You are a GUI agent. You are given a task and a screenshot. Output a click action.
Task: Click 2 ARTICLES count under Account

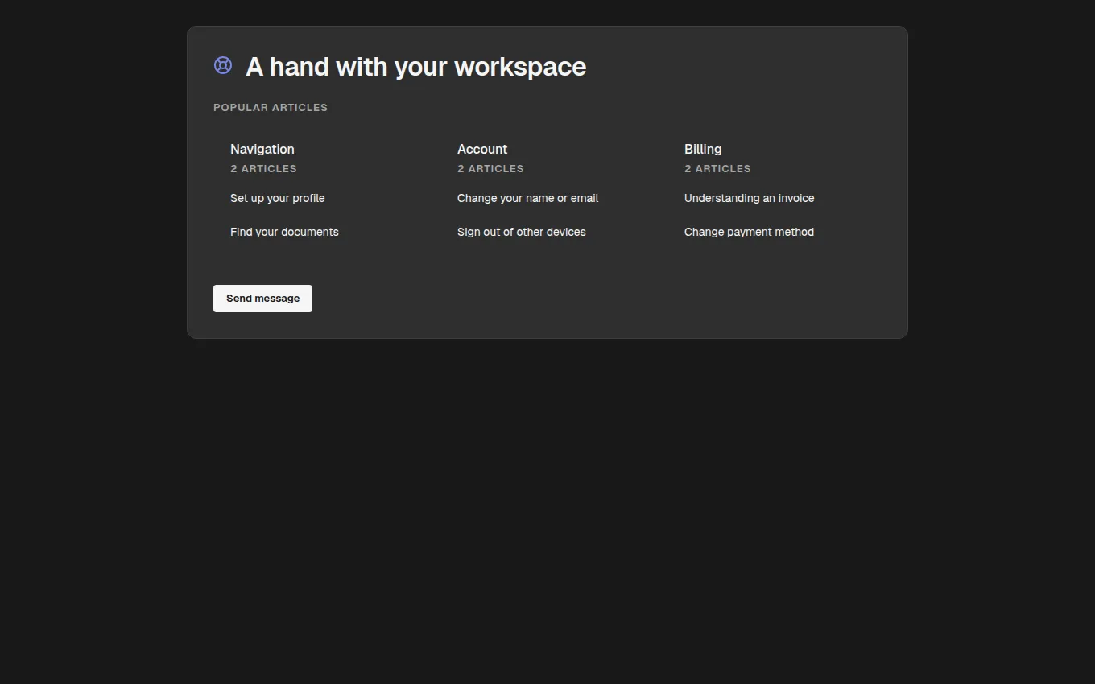(490, 168)
